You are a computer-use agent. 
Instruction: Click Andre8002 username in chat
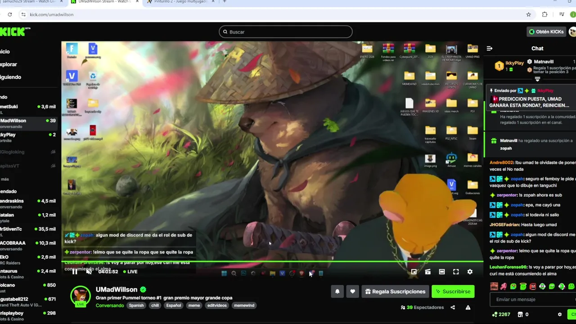[x=501, y=162]
